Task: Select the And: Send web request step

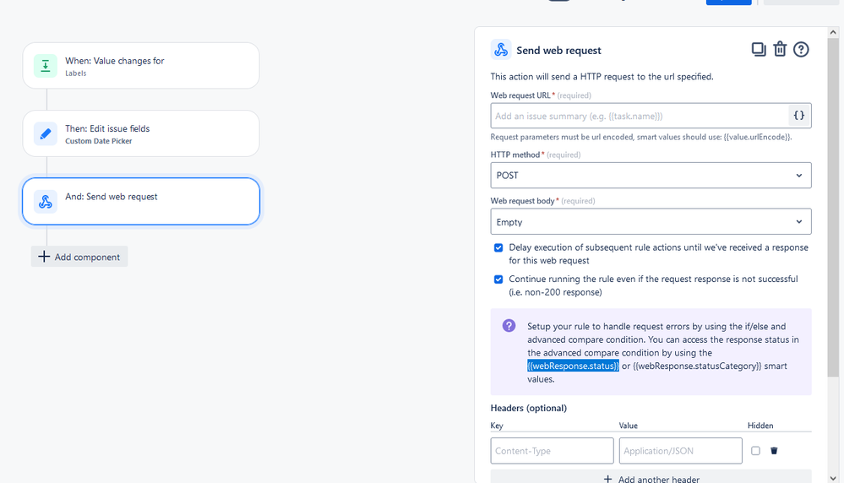Action: [141, 201]
